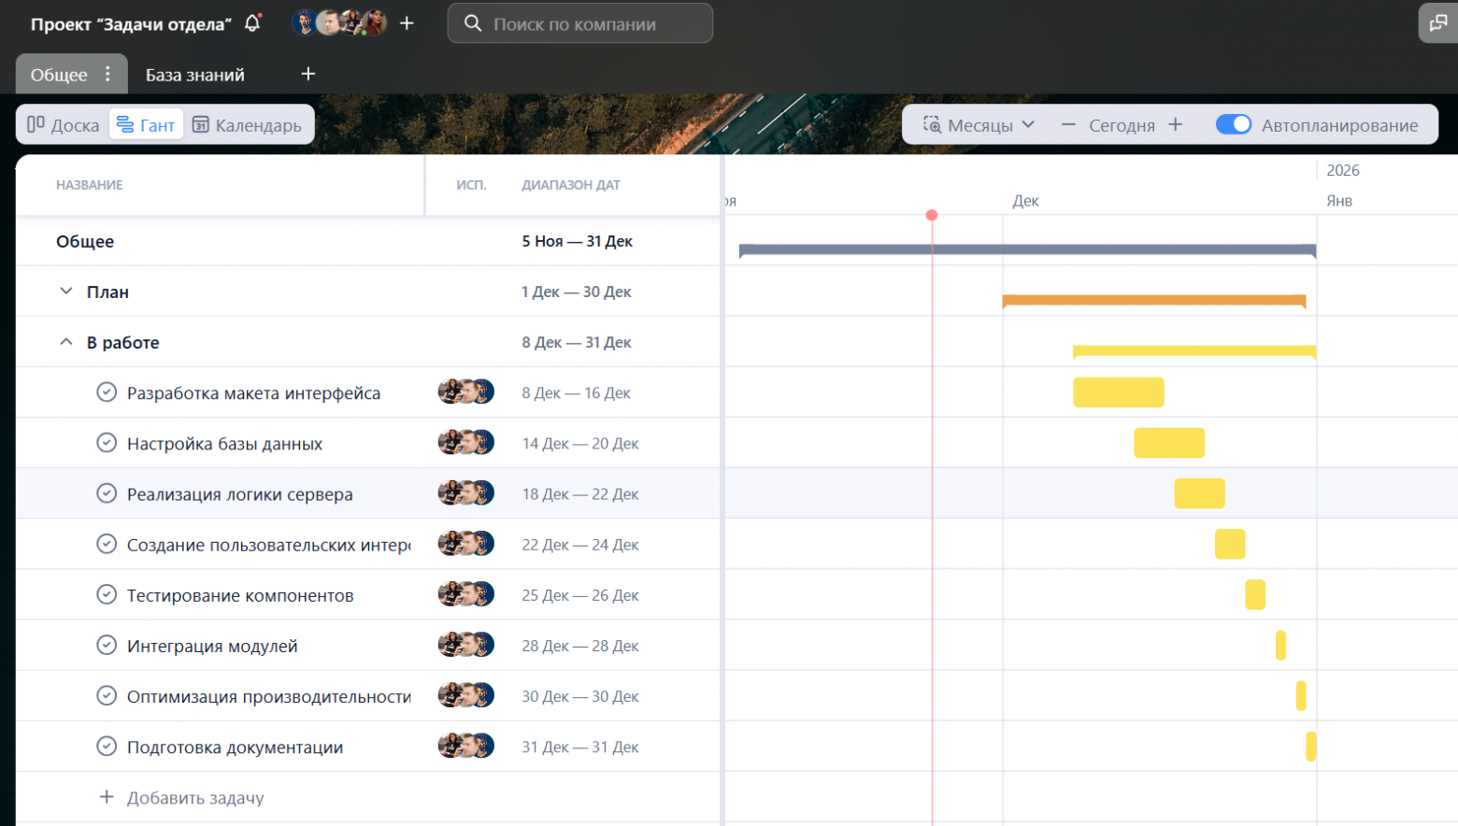This screenshot has height=826, width=1458.
Task: Switch to База знаний tab
Action: 195,75
